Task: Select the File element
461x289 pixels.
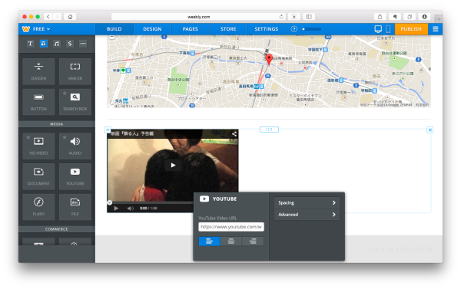Action: point(75,207)
